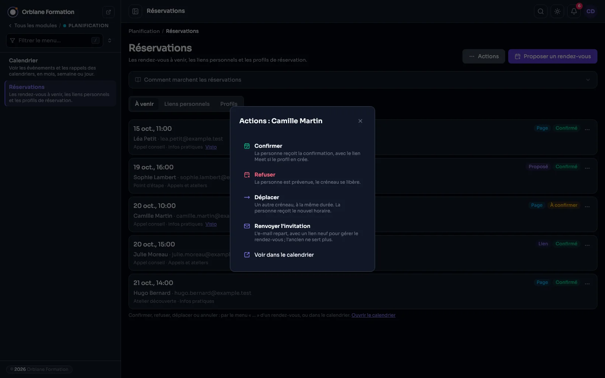Expand Comment marchent les réservations section
The width and height of the screenshot is (605, 378).
(x=363, y=80)
